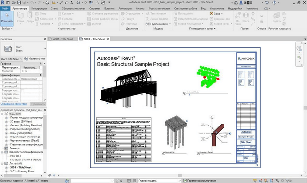Click the worksets icon in status bar
The width and height of the screenshot is (307, 183).
[x=67, y=181]
